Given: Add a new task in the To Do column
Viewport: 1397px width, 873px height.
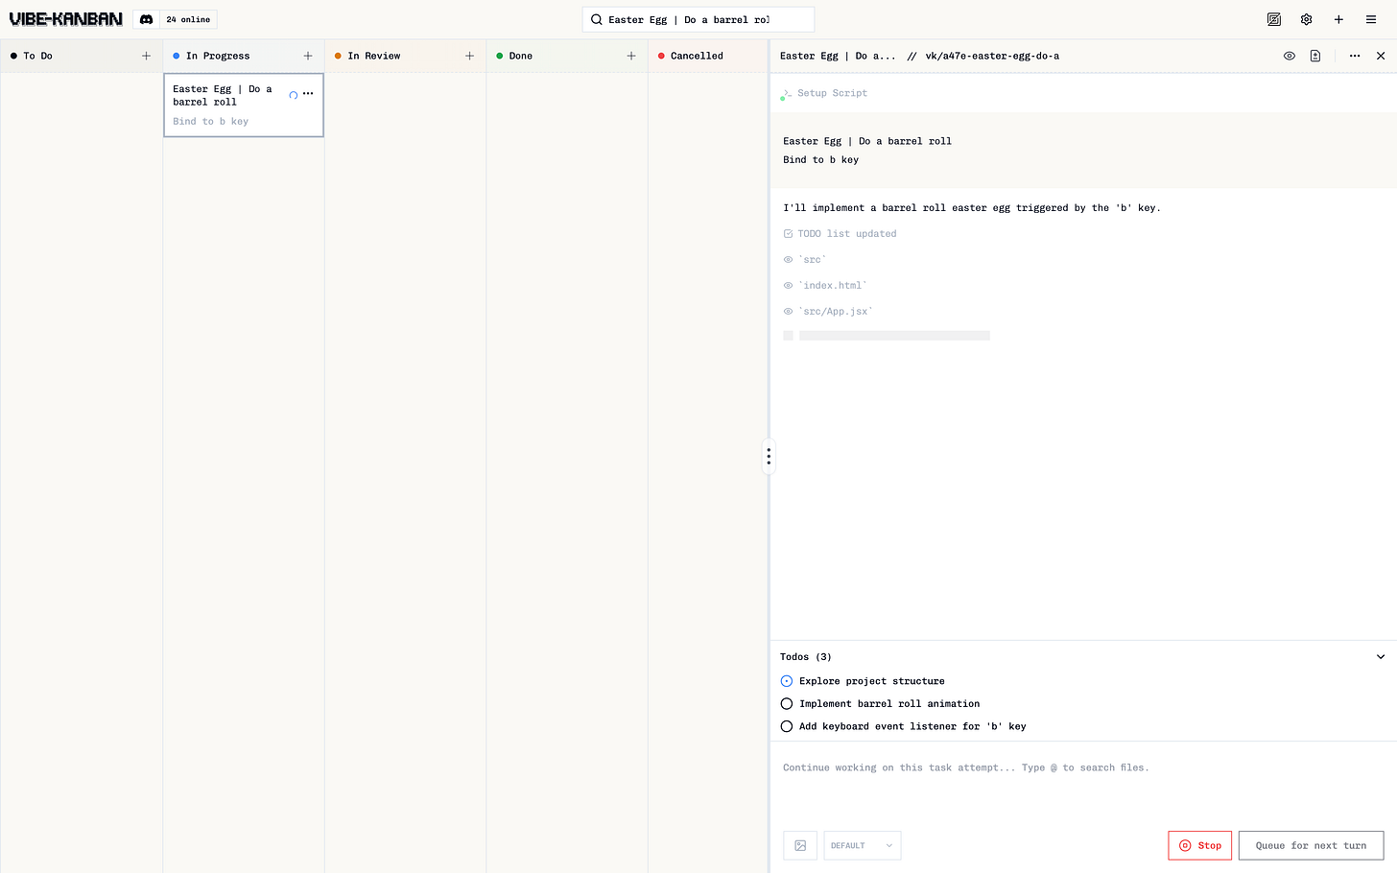Looking at the screenshot, I should [x=146, y=56].
